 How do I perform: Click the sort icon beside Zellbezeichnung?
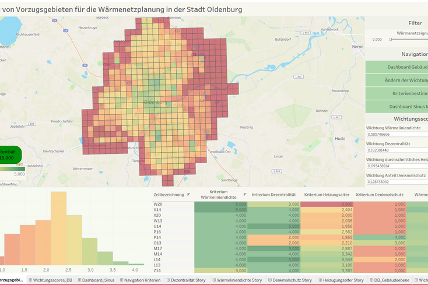point(188,195)
